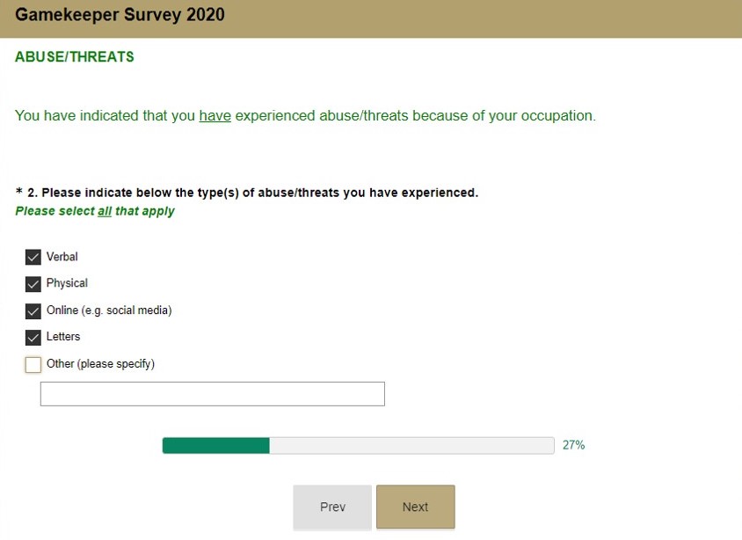Viewport: 742px width, 540px height.
Task: Click the "Online (e.g. social media)" label text
Action: click(109, 310)
